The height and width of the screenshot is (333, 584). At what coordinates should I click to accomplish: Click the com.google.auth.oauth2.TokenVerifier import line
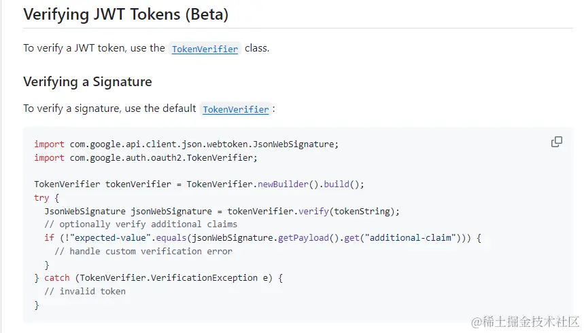(145, 157)
